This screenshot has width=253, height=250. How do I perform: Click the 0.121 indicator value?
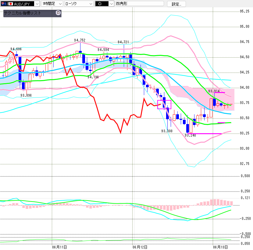pos(245,198)
